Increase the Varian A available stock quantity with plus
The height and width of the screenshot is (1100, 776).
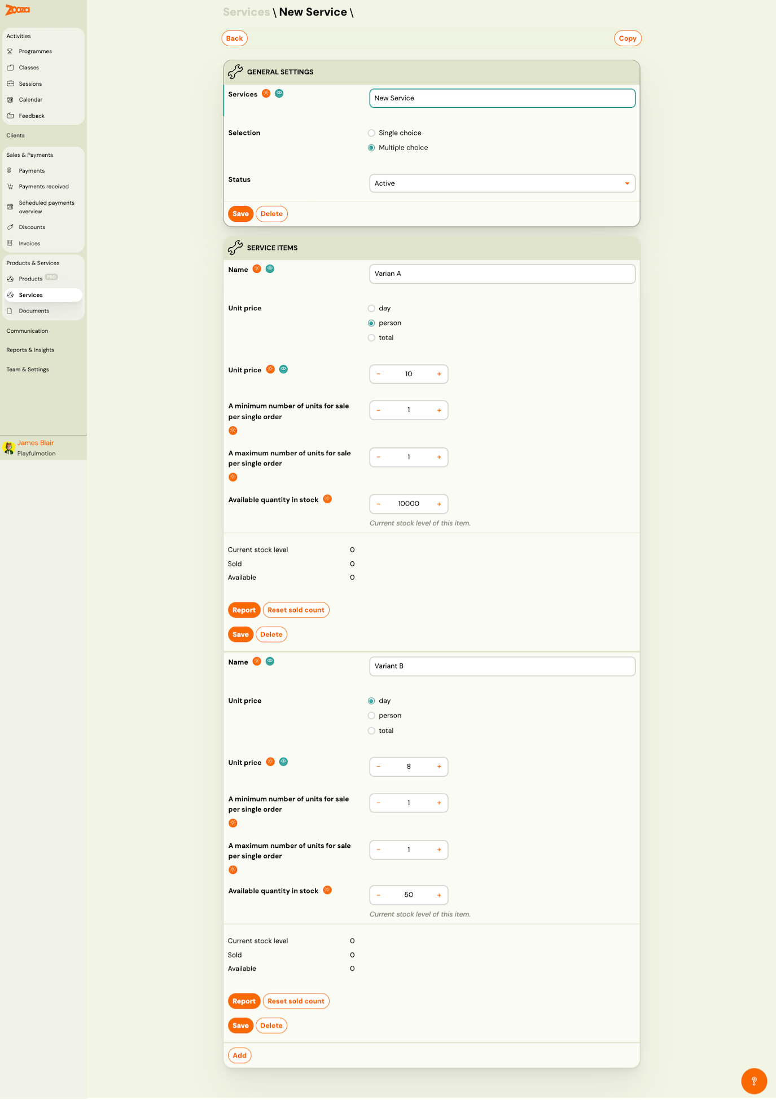pyautogui.click(x=439, y=504)
